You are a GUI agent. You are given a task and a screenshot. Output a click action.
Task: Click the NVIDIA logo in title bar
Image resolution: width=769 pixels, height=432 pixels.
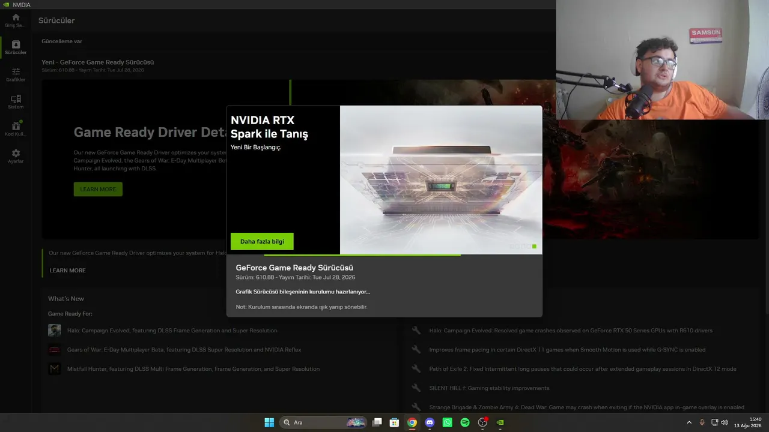6,5
